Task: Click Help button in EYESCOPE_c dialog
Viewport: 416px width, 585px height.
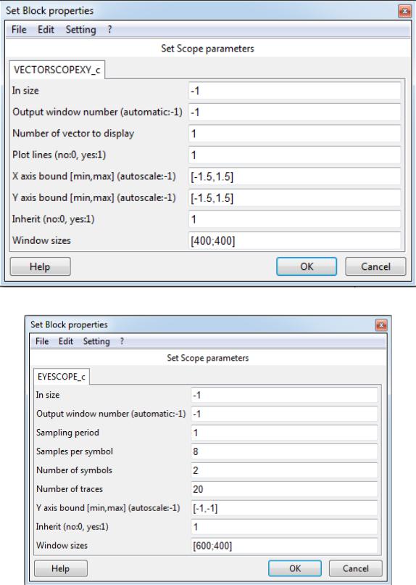Action: (x=61, y=568)
